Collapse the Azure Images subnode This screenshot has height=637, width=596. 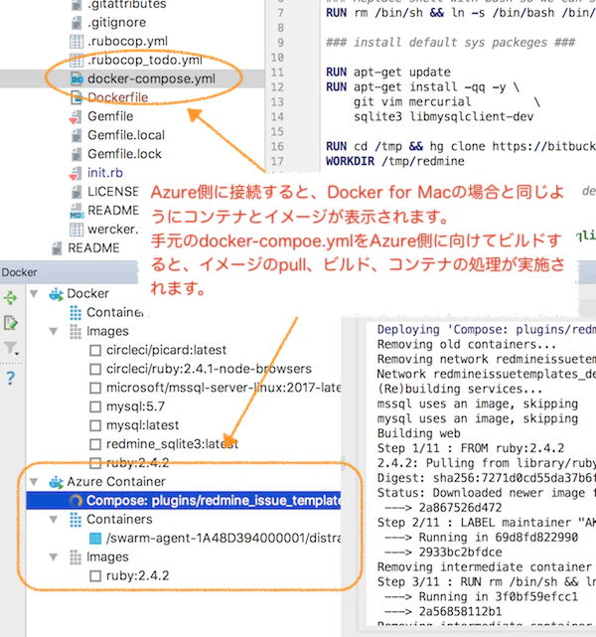pyautogui.click(x=54, y=557)
